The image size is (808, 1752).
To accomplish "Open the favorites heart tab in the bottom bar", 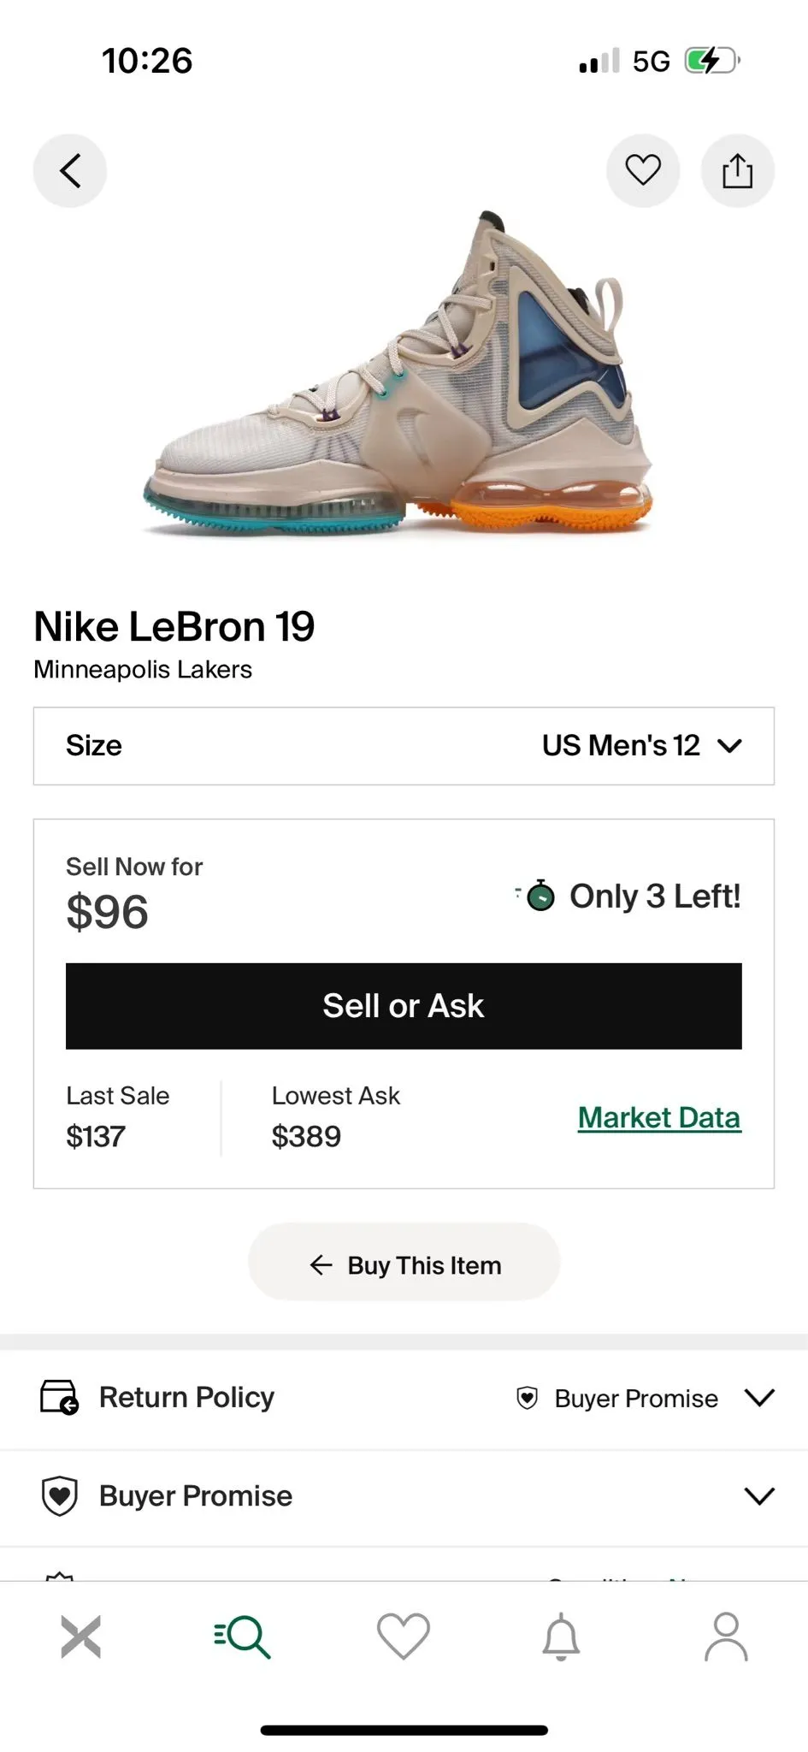I will [x=404, y=1637].
